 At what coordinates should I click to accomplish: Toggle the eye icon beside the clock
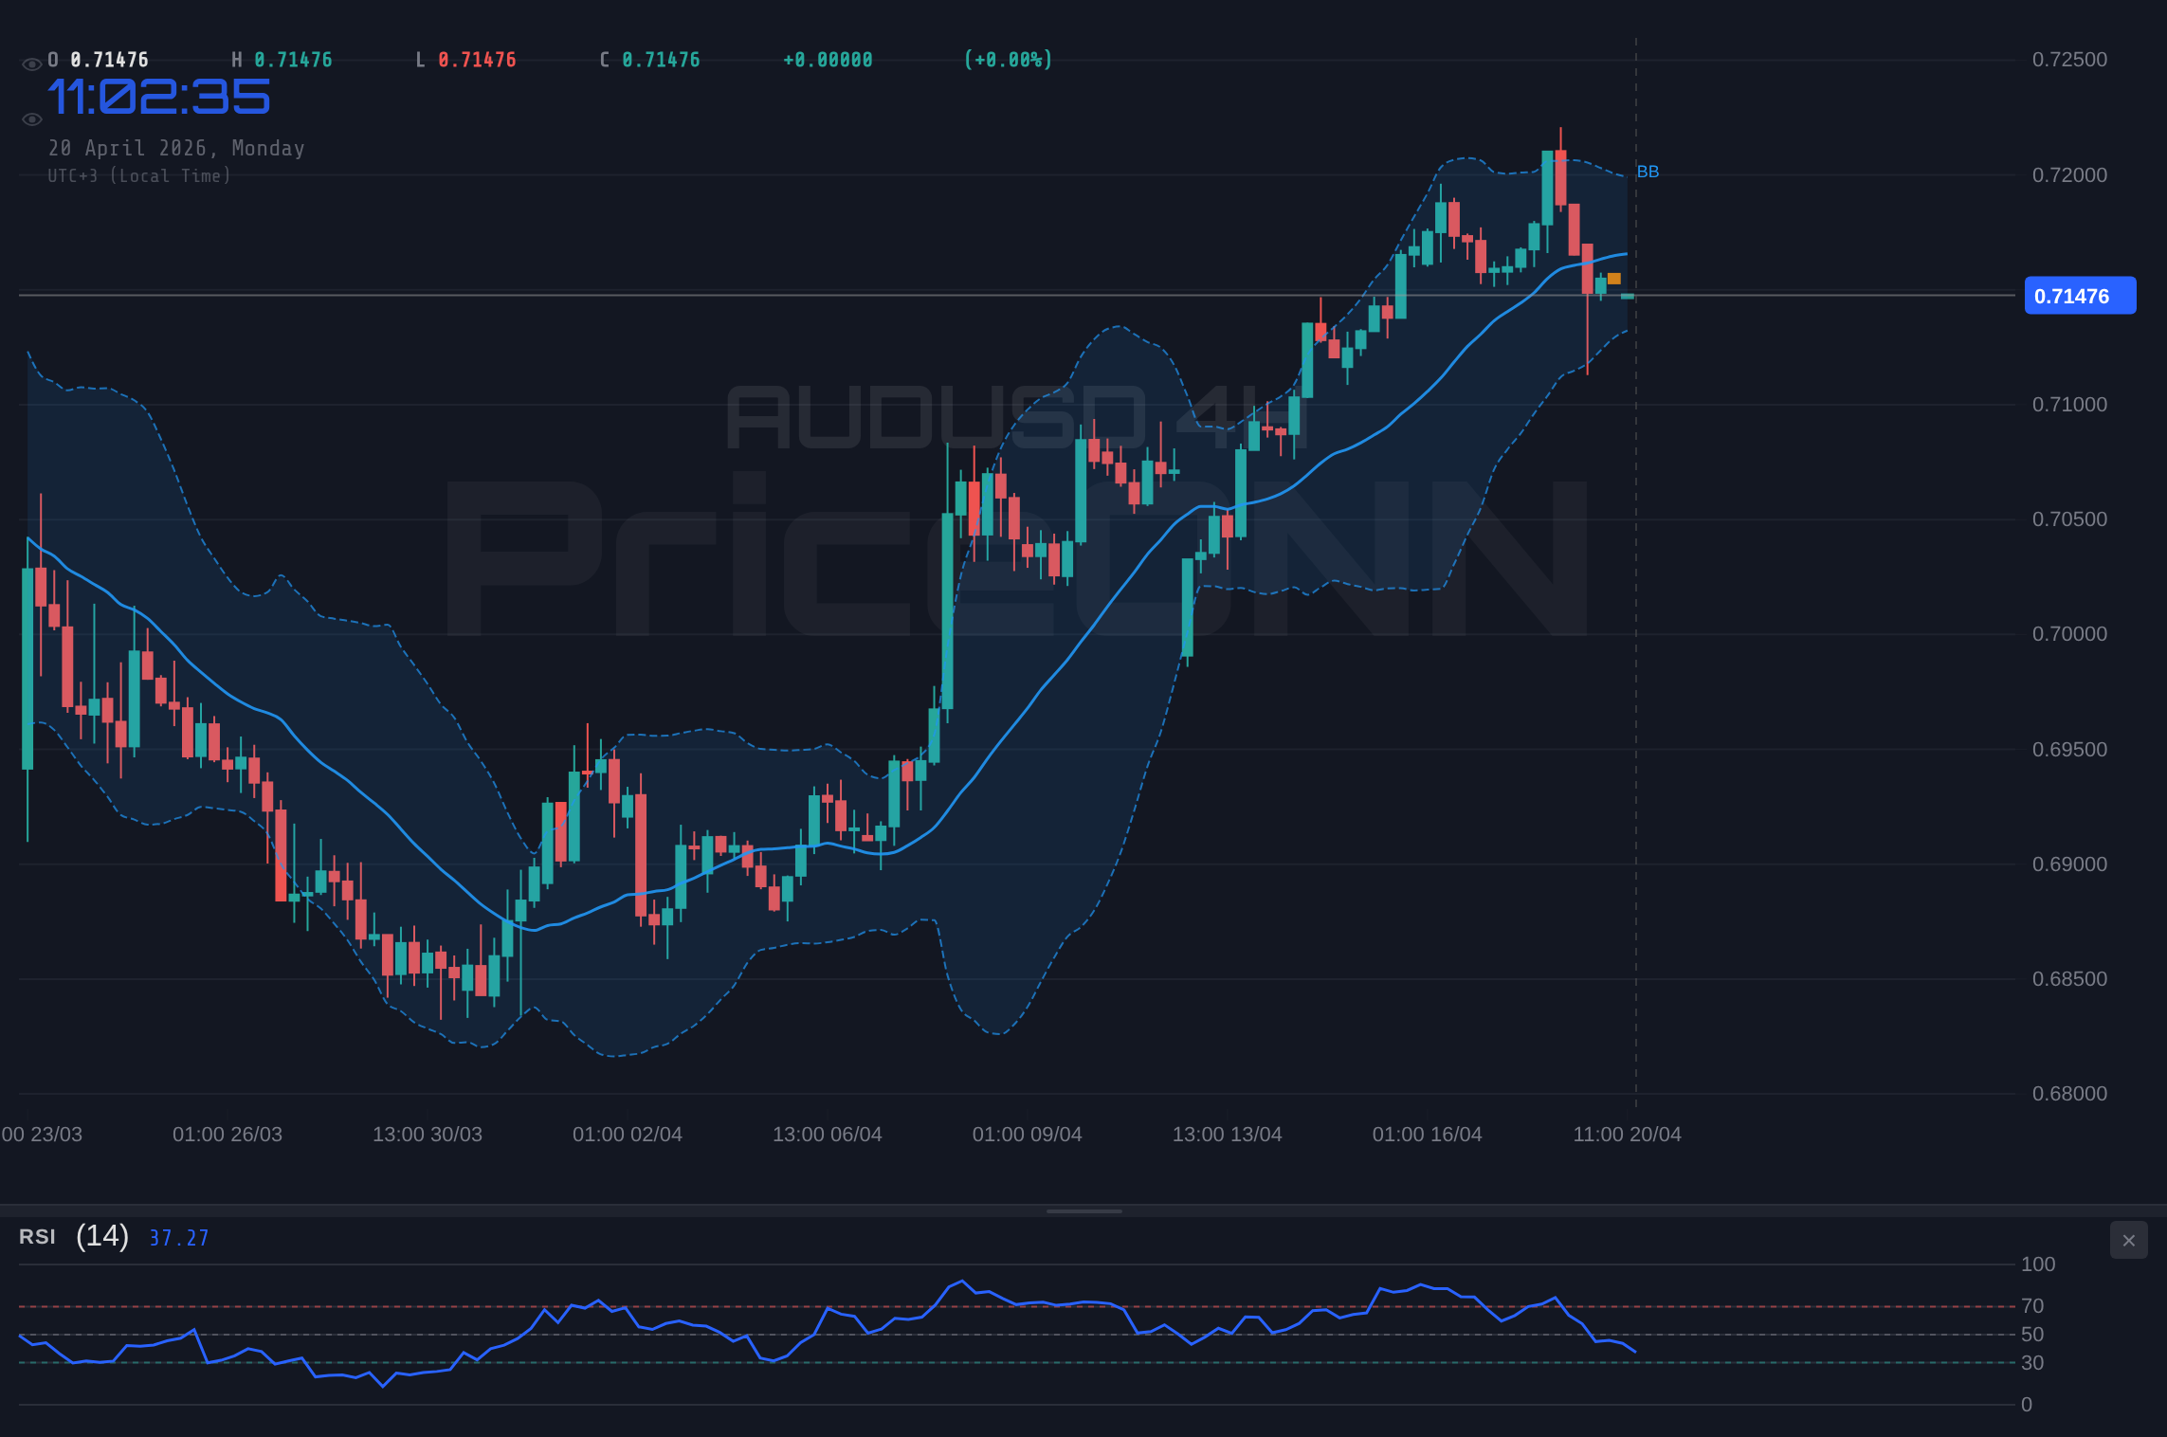31,119
